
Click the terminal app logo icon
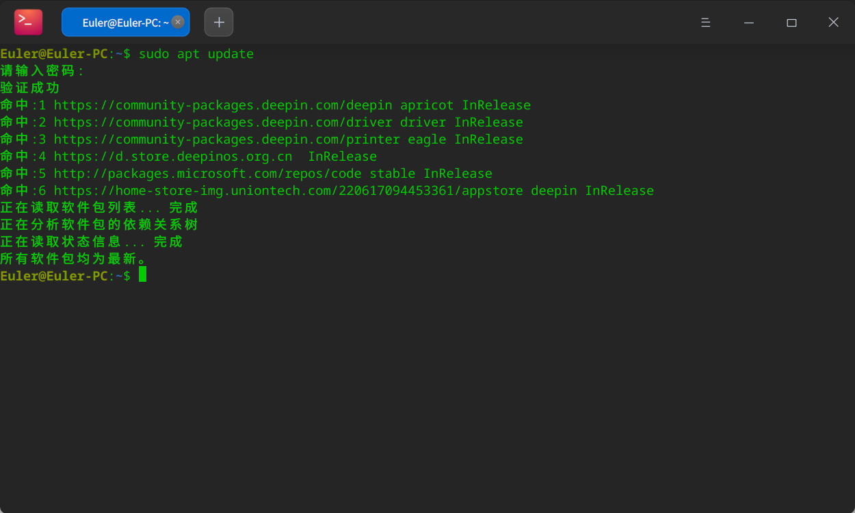tap(28, 23)
